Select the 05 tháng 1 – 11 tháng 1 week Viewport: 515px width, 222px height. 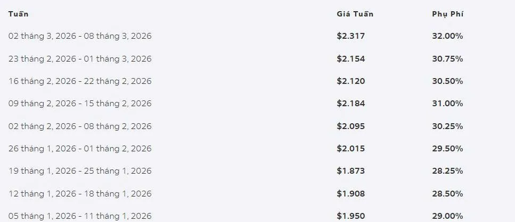point(80,216)
